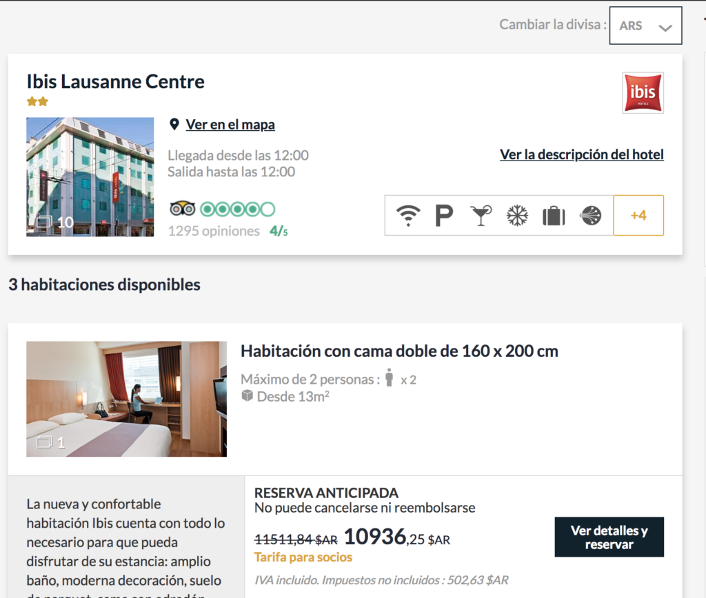The height and width of the screenshot is (598, 706).
Task: Open the double bed room photo
Action: coord(127,399)
